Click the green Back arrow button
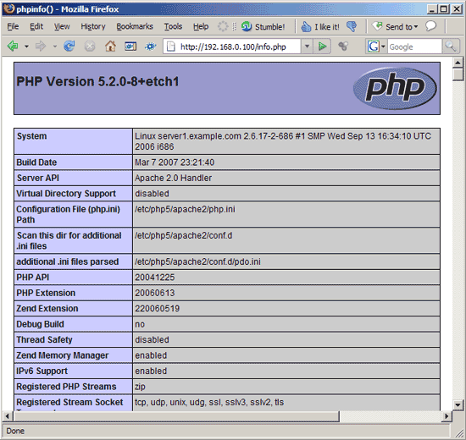The width and height of the screenshot is (466, 440). 13,46
